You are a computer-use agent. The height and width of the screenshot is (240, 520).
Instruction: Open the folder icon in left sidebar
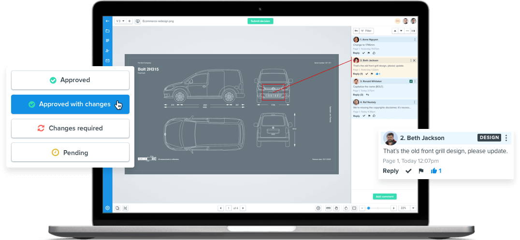[107, 31]
